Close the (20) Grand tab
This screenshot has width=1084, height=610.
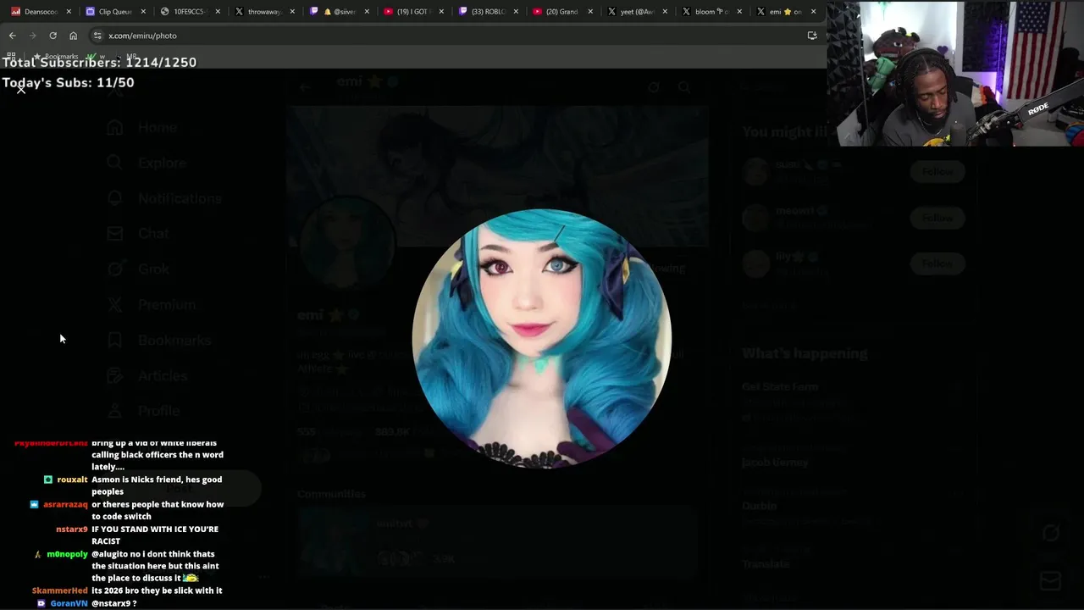[x=590, y=12]
